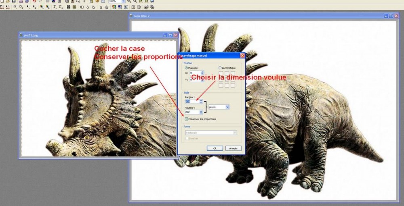The width and height of the screenshot is (404, 206).
Task: Click the Zoom out magnifier icon
Action: tap(135, 1)
